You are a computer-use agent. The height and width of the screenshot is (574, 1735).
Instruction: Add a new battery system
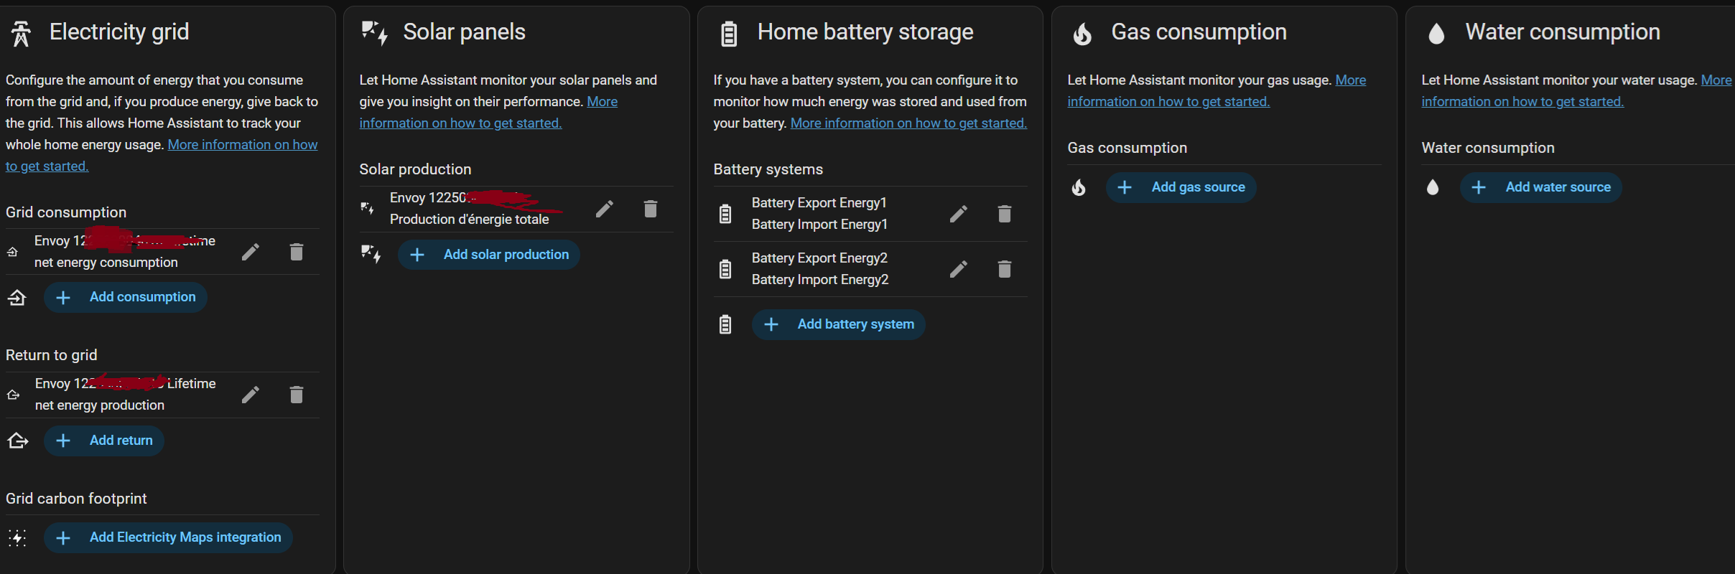(839, 324)
